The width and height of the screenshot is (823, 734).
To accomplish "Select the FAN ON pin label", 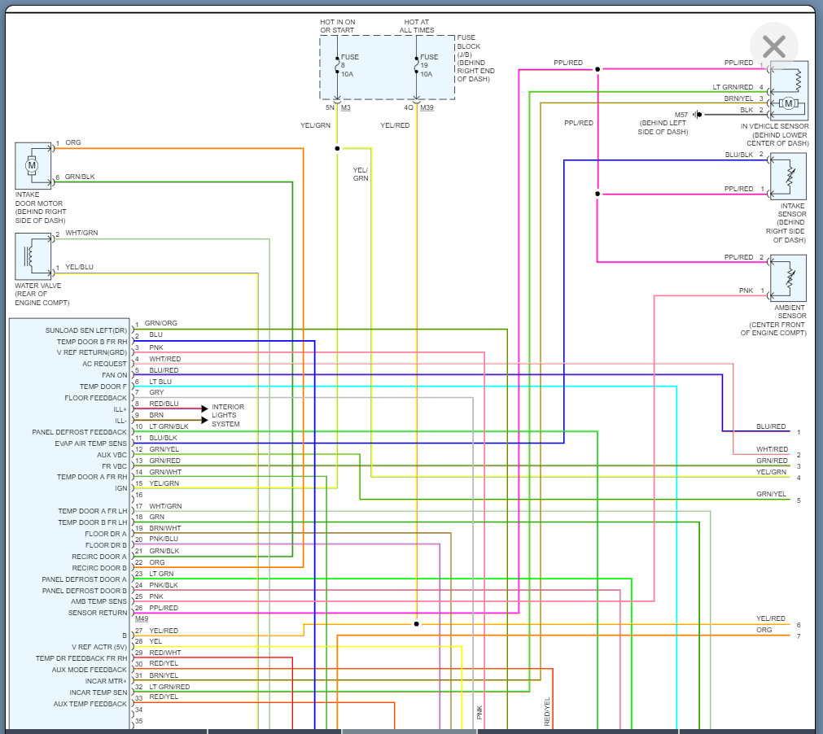I will pyautogui.click(x=115, y=375).
